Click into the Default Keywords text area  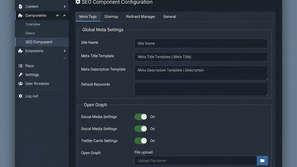(201, 89)
